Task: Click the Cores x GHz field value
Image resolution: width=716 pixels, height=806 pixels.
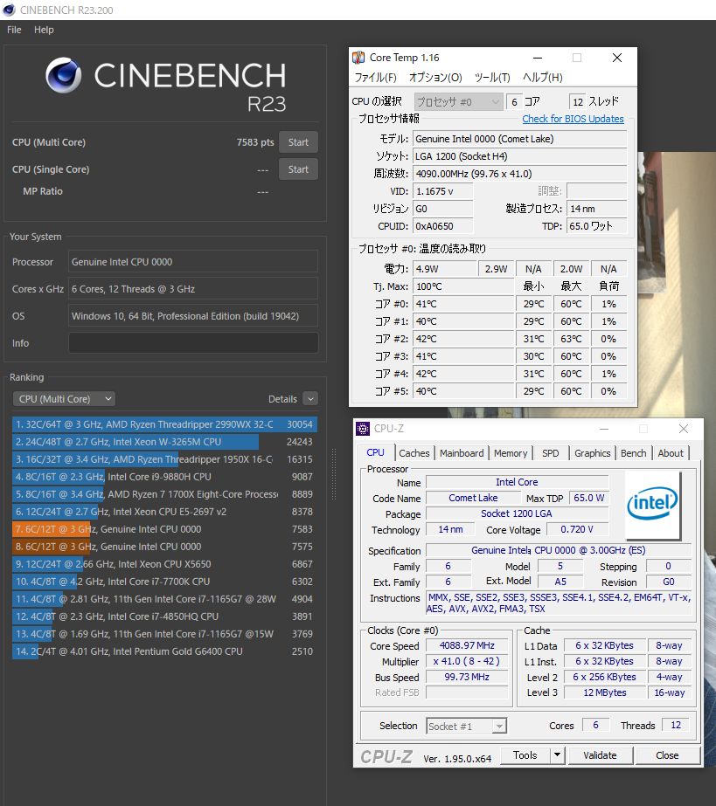Action: (x=193, y=289)
